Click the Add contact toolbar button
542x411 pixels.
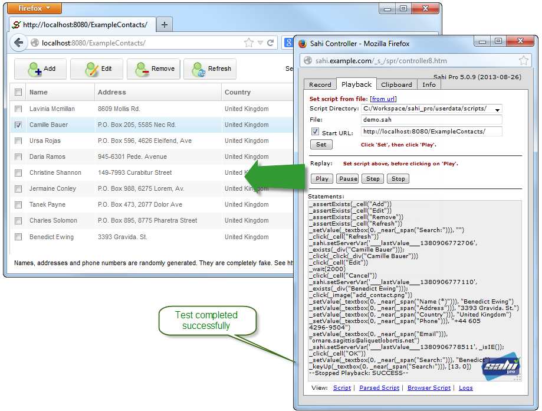click(x=41, y=69)
